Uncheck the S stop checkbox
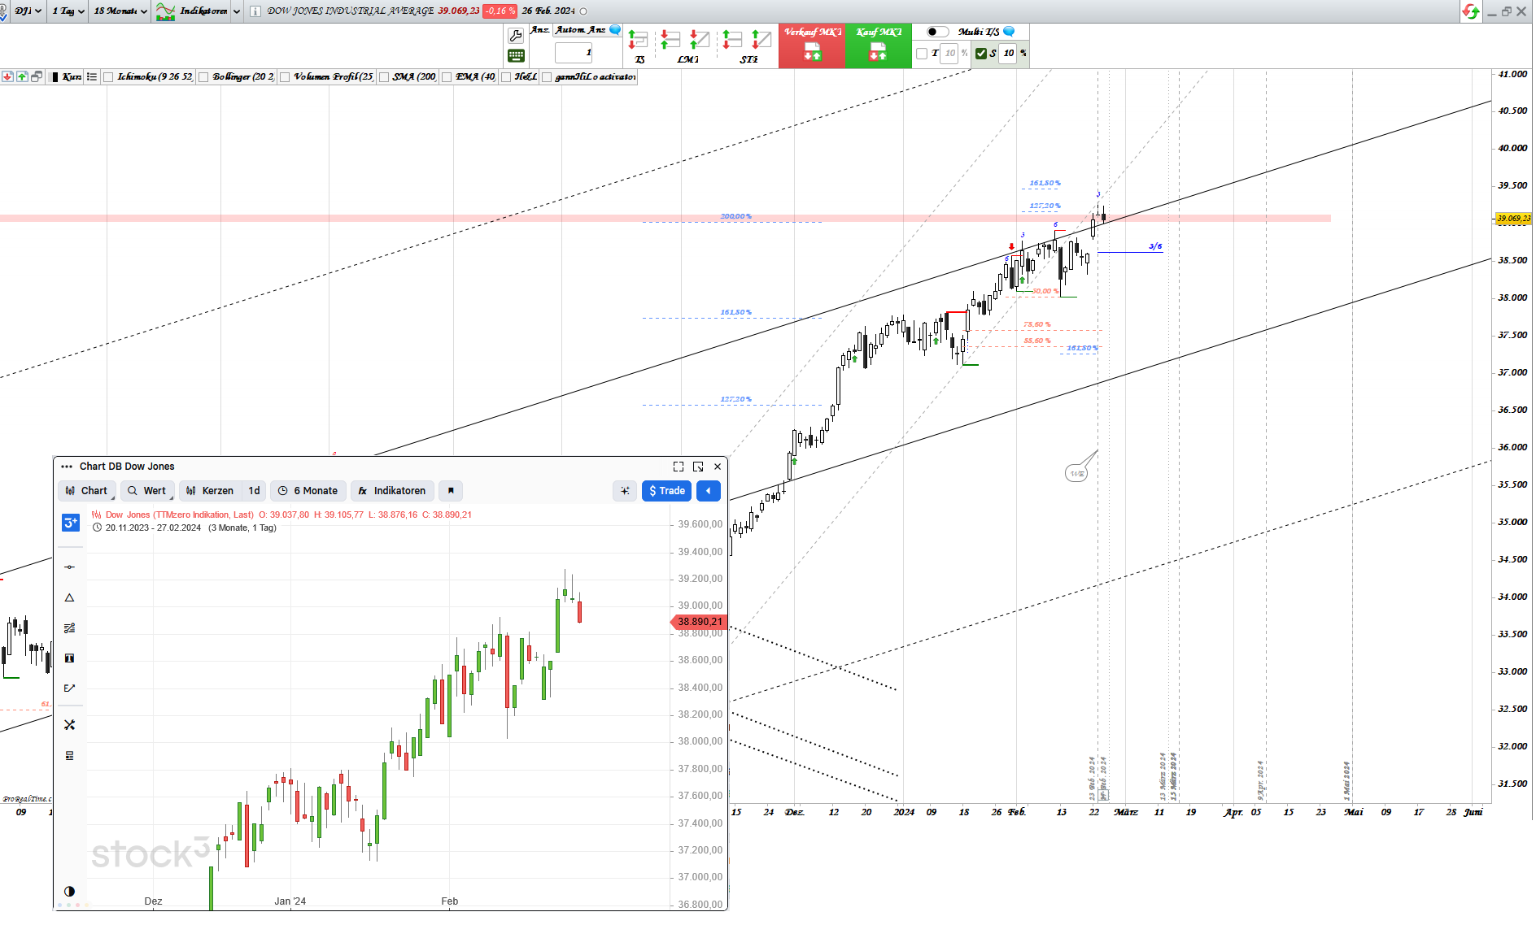 click(981, 54)
